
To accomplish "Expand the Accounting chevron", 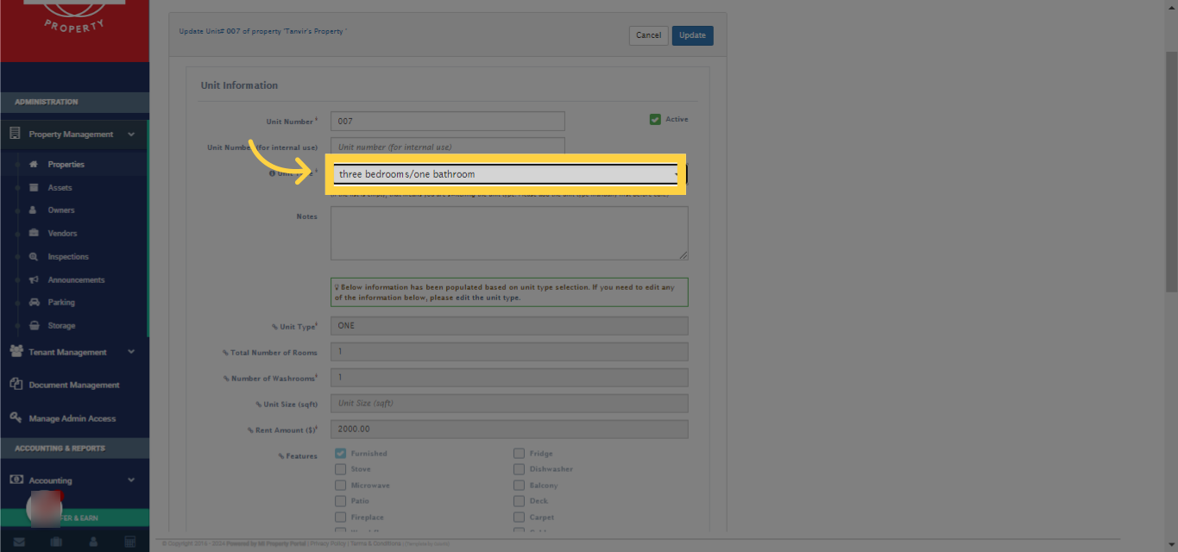I will pos(131,480).
